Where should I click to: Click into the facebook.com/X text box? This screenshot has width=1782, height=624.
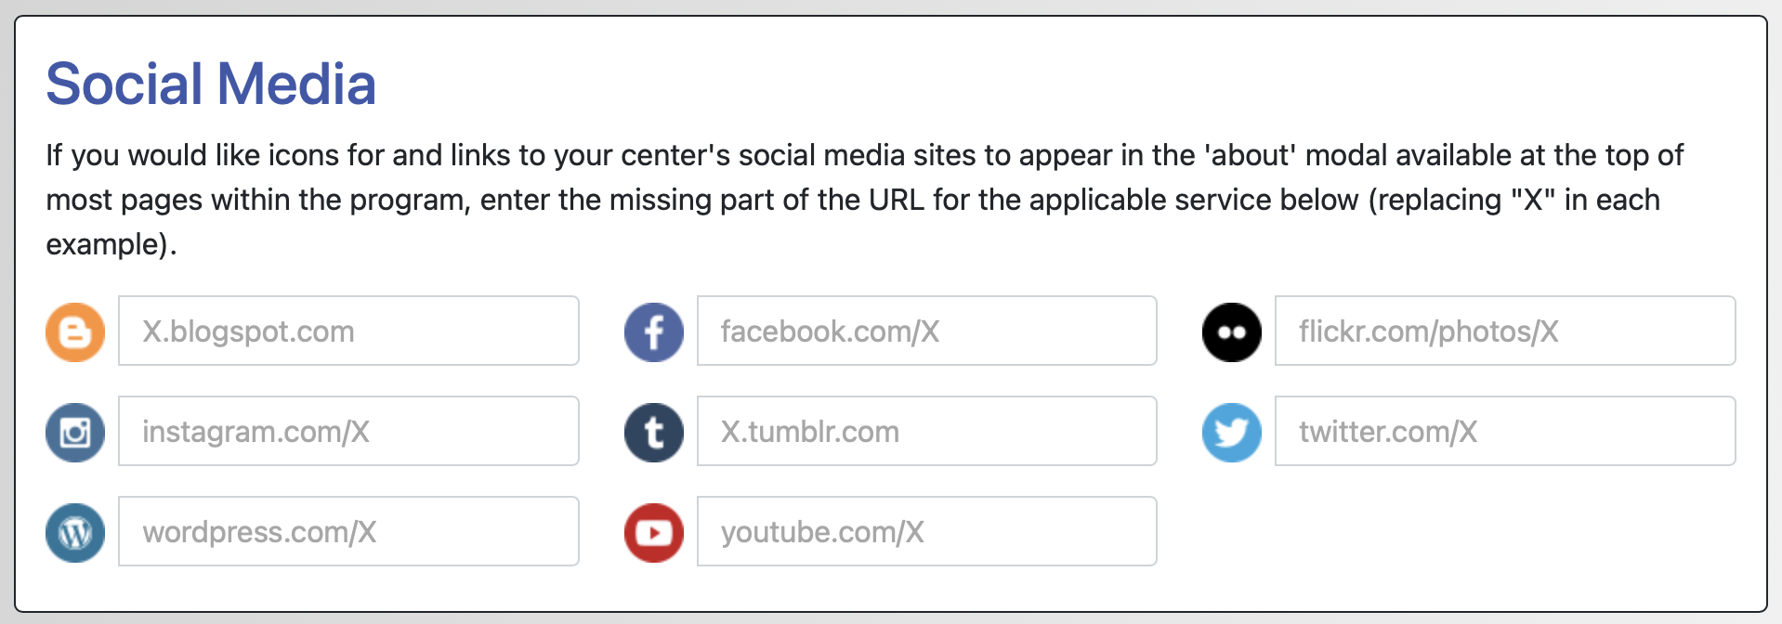(926, 331)
